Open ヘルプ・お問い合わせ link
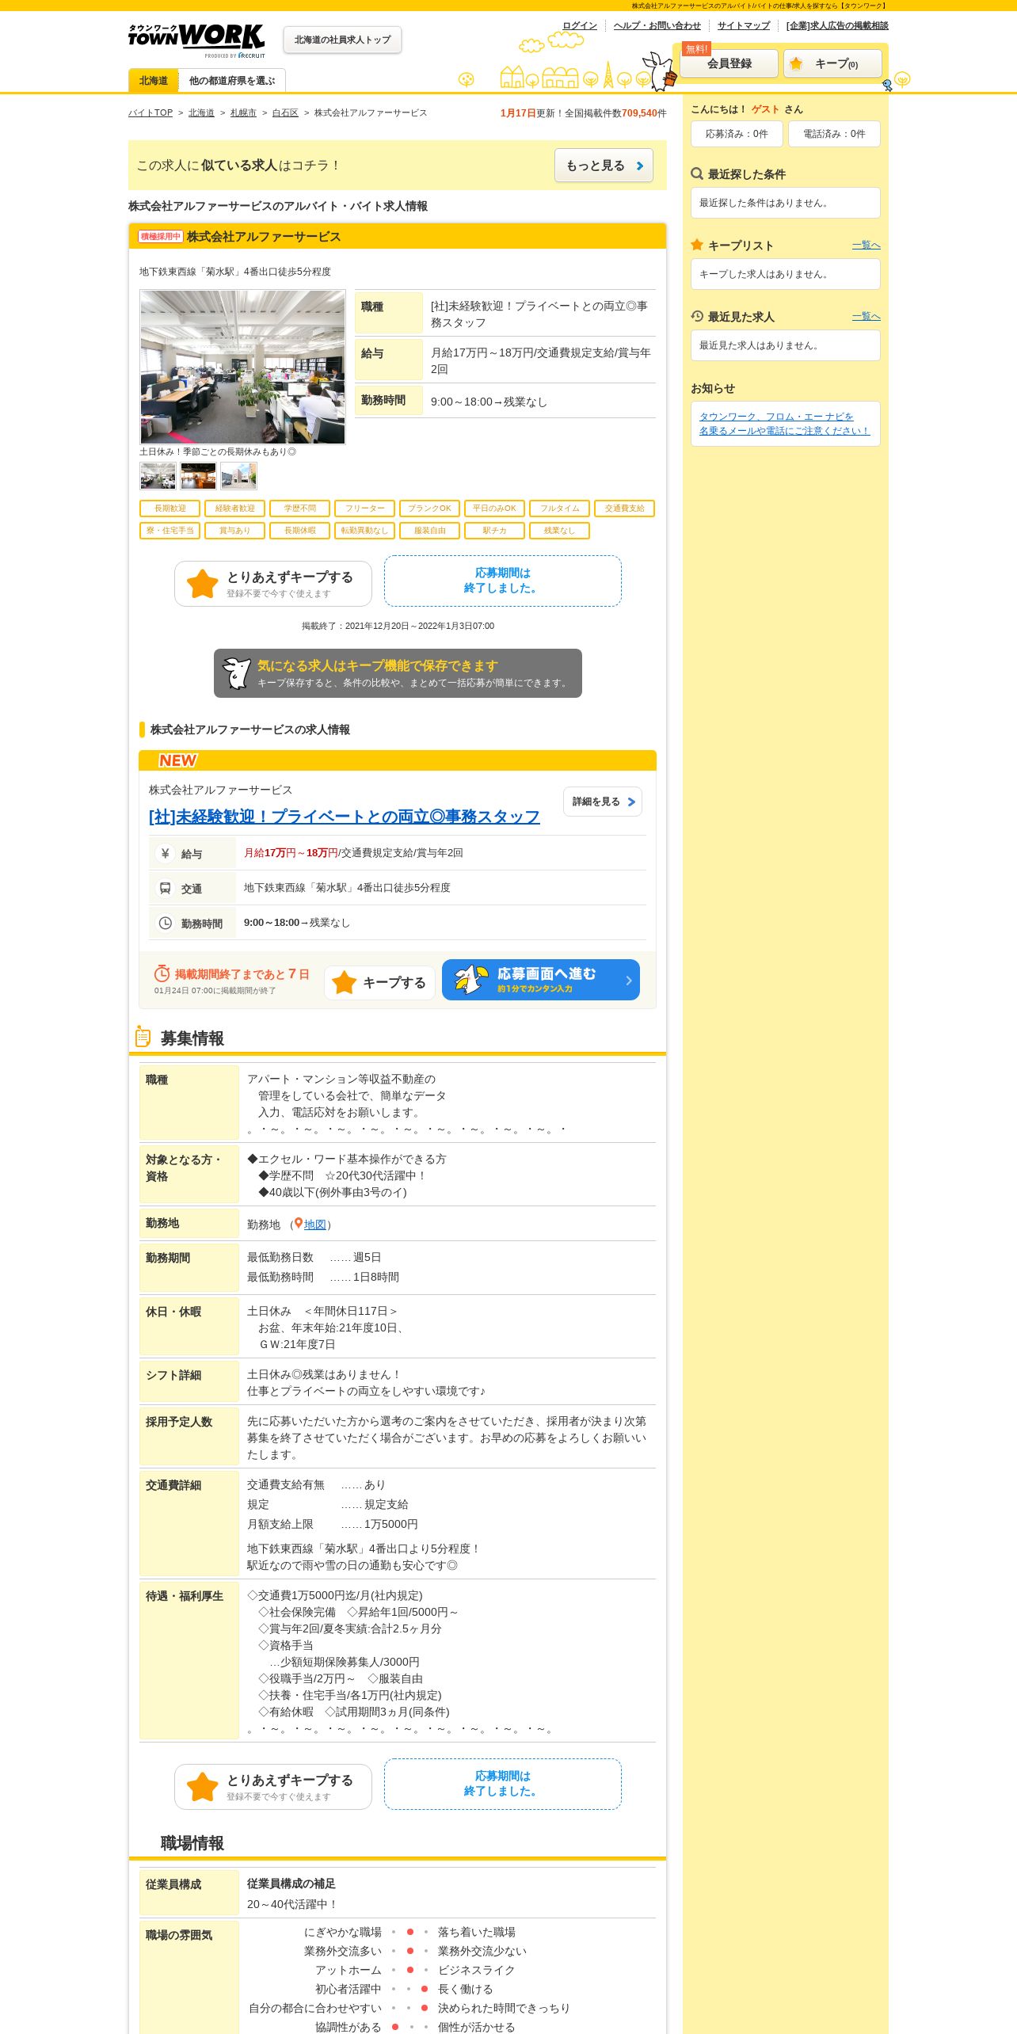Image resolution: width=1017 pixels, height=2034 pixels. [x=657, y=25]
